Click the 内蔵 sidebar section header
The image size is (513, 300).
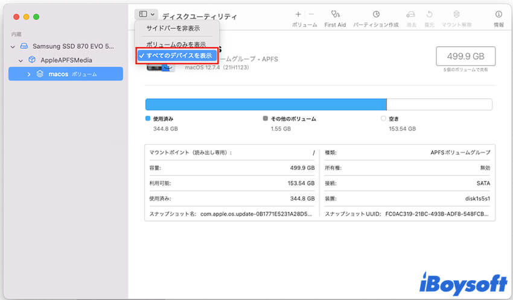point(16,34)
